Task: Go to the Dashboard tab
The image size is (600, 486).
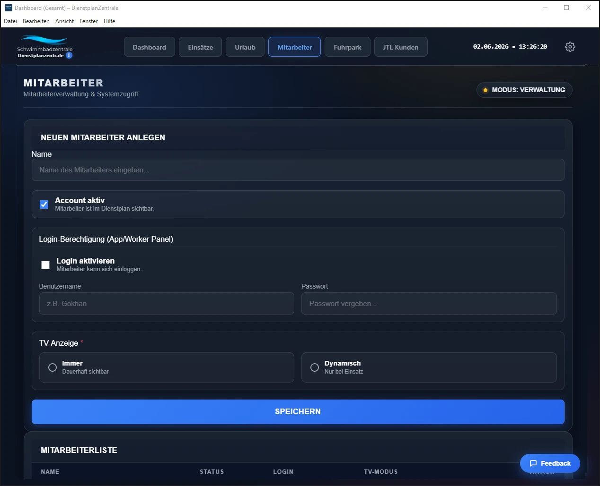Action: [150, 47]
